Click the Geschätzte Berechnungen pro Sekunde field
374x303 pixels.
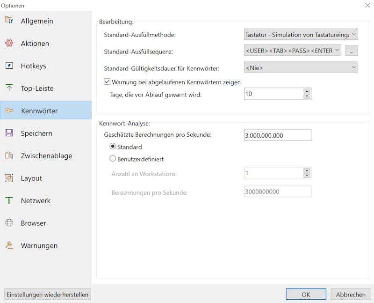277,135
